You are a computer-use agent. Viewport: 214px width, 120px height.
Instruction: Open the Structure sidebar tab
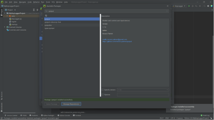pos(1,96)
